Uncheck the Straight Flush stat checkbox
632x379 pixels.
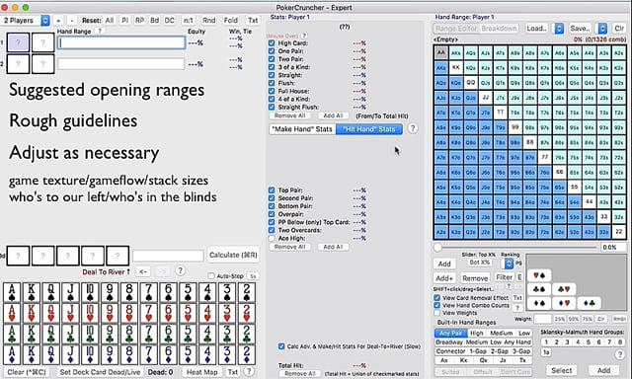point(272,108)
